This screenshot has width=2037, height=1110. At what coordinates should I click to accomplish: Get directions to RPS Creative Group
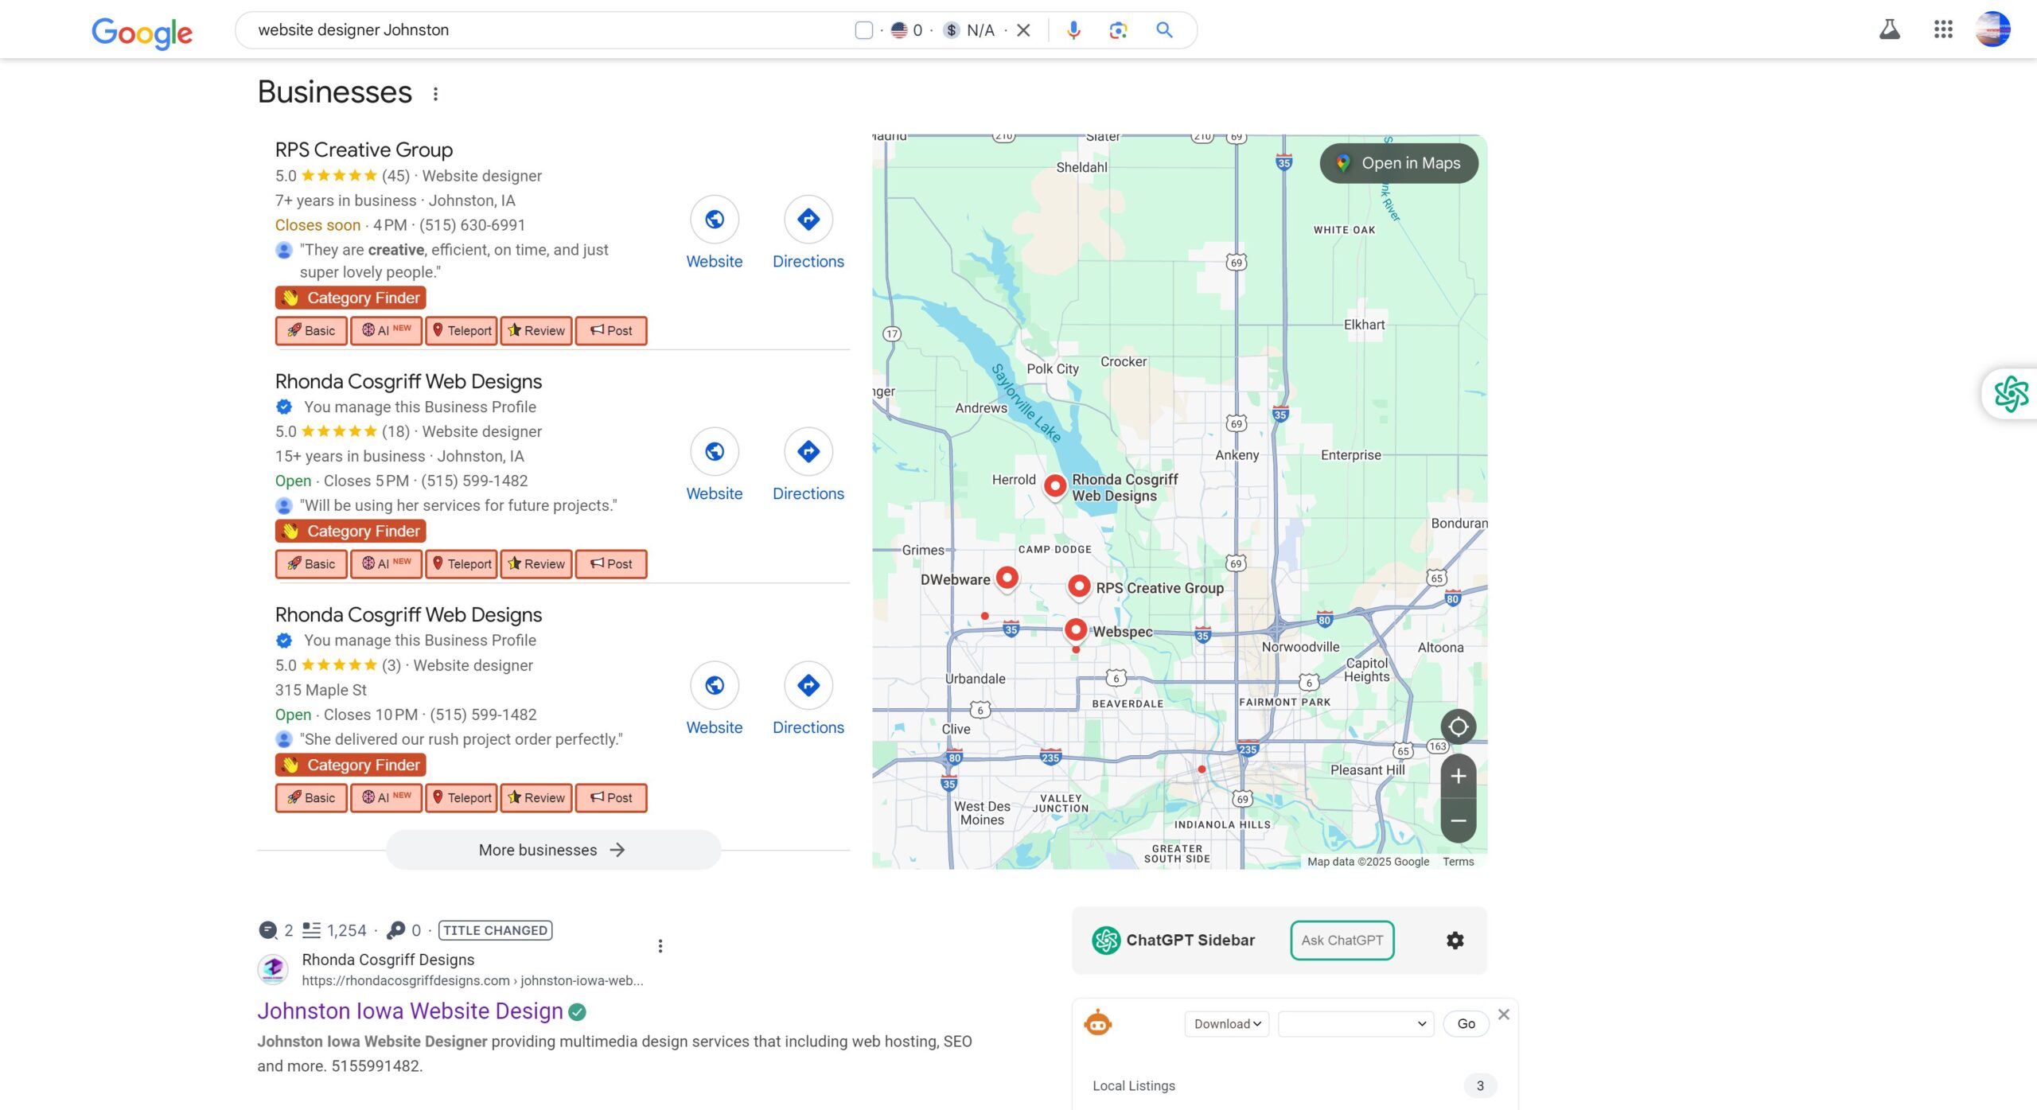coord(808,219)
